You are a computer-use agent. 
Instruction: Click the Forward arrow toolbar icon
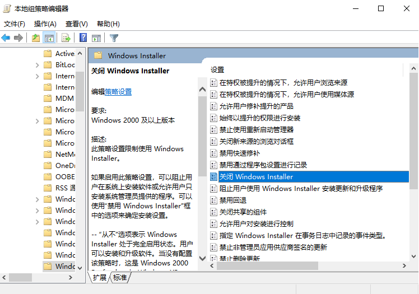18,38
